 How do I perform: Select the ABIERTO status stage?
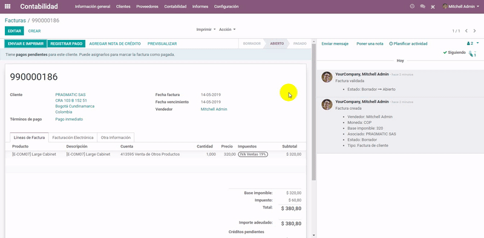point(277,43)
